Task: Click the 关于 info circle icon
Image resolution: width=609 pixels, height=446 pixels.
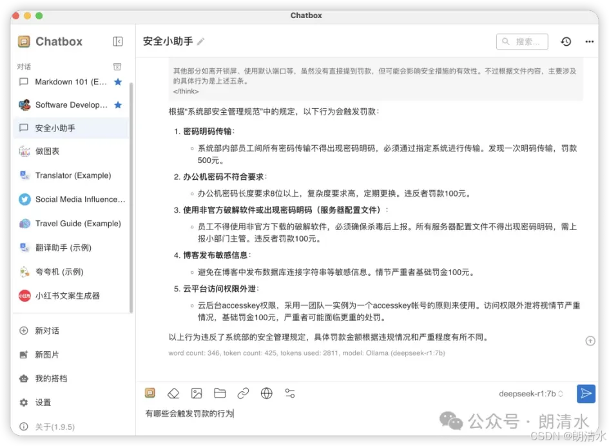Action: click(x=24, y=427)
